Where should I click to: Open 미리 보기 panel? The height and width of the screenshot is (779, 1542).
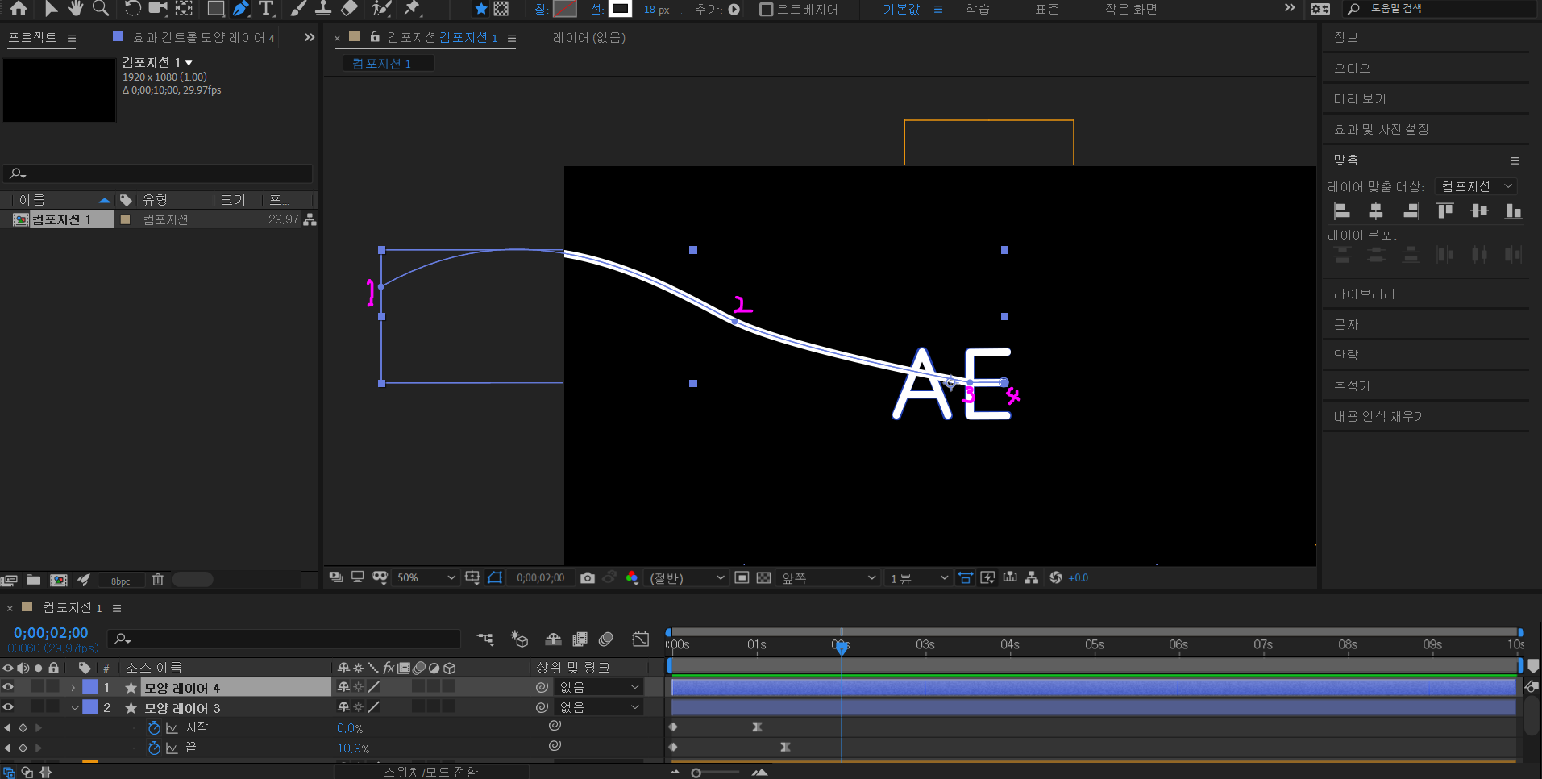[x=1359, y=98]
